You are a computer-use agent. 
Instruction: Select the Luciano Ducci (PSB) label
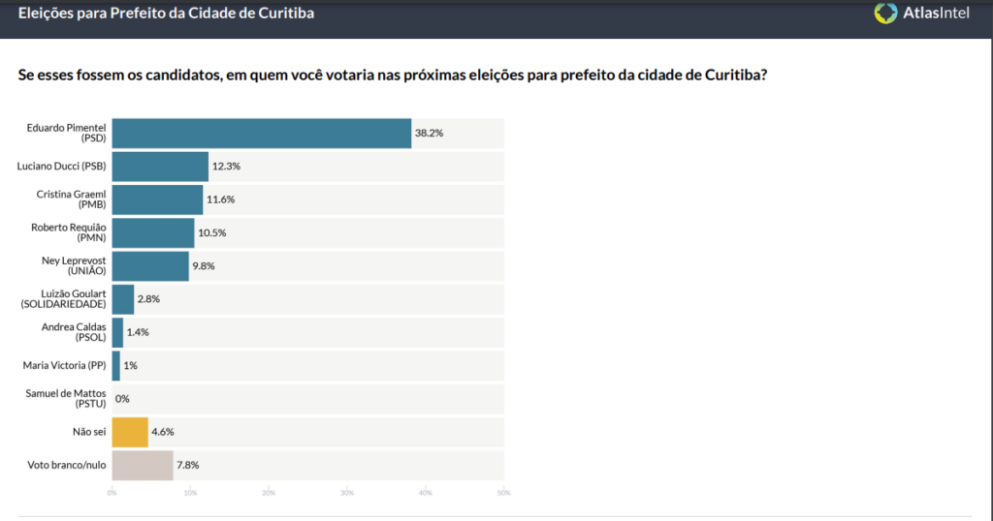[x=61, y=167]
